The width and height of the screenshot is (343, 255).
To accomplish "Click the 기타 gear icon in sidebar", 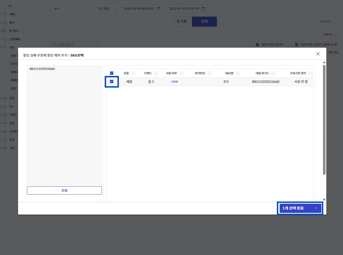I will (x=4, y=148).
